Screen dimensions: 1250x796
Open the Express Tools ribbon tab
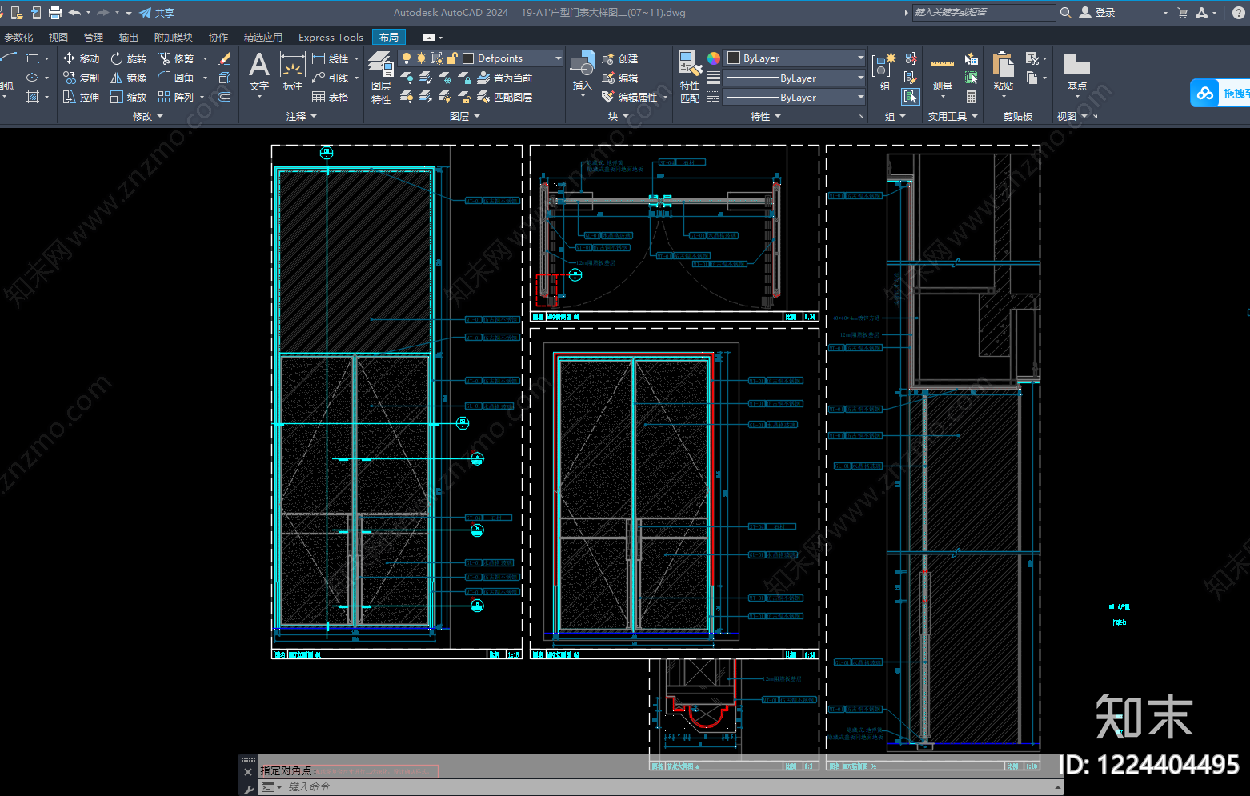coord(331,38)
